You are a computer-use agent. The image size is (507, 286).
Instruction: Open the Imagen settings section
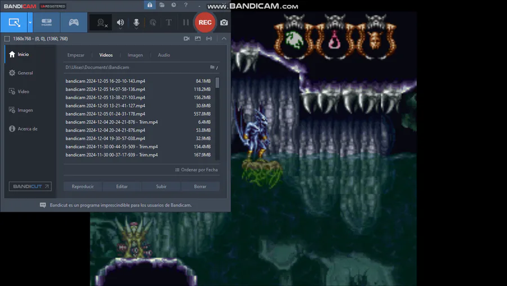30,110
